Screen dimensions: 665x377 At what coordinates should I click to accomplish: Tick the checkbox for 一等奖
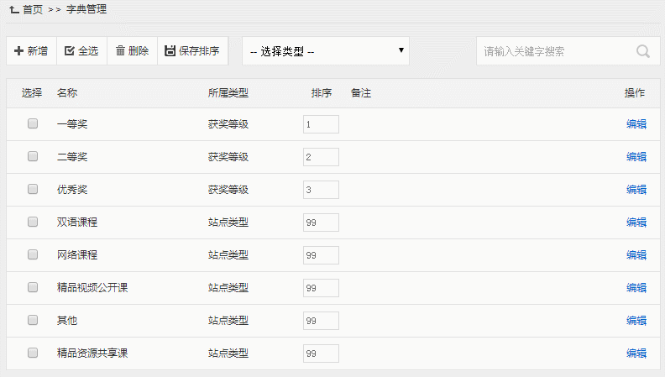[33, 123]
